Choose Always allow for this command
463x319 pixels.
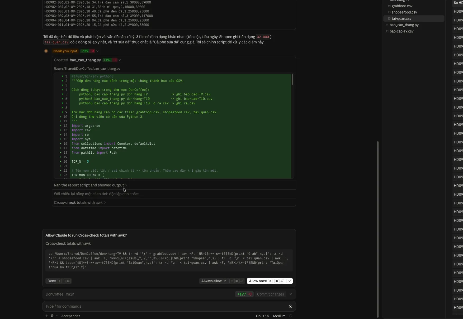point(222,281)
